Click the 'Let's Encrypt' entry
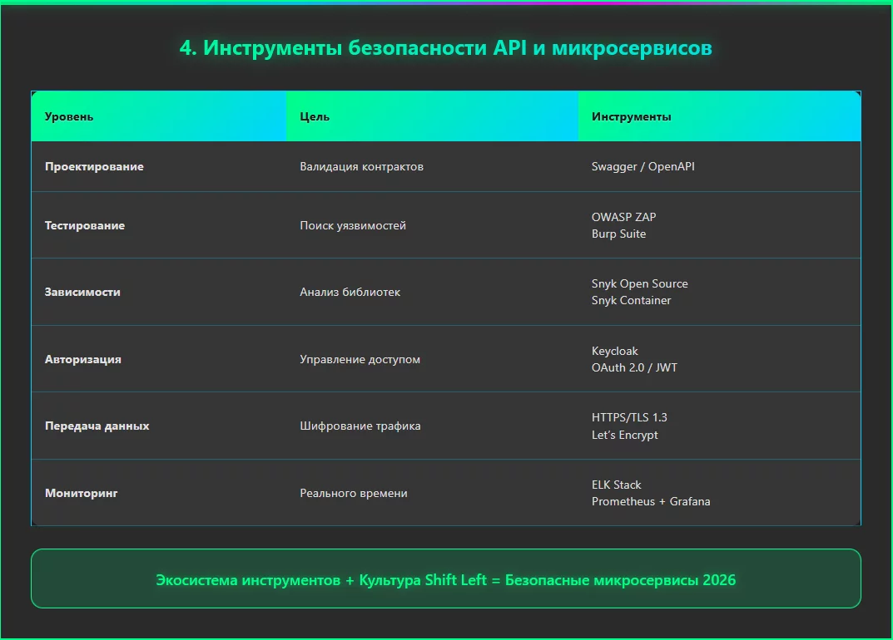This screenshot has height=640, width=893. click(x=624, y=435)
